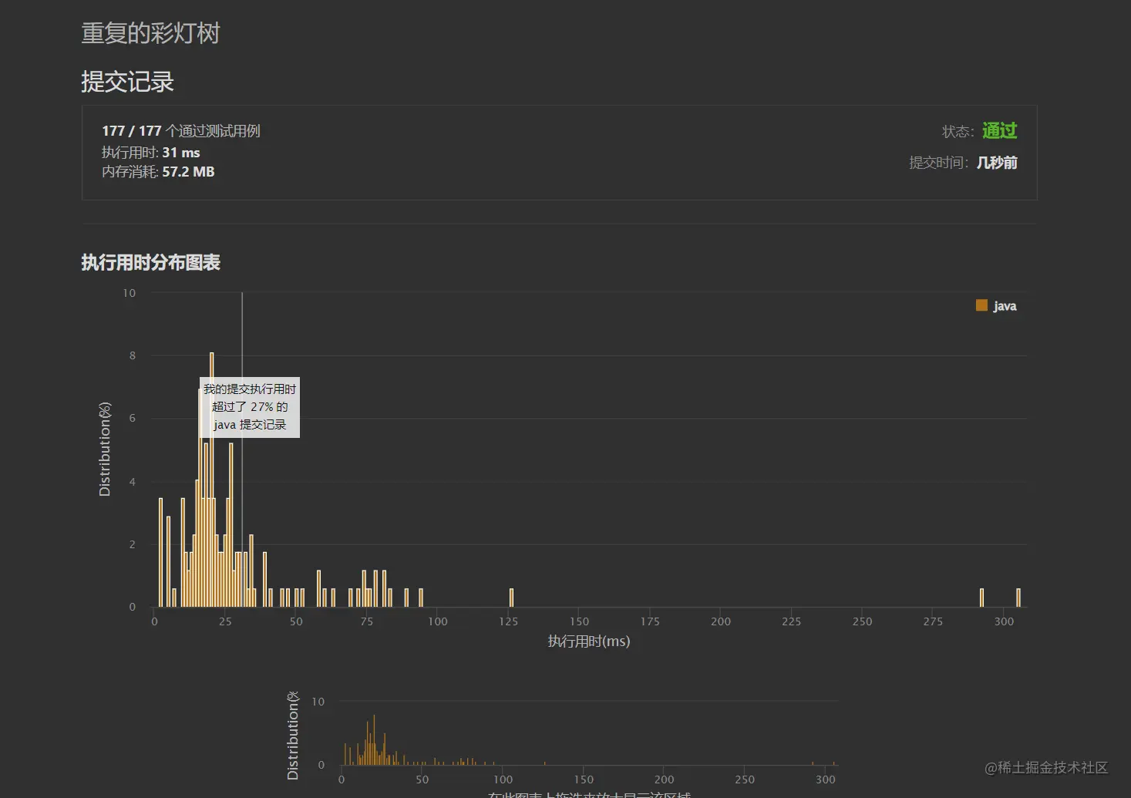
Task: Click x-axis label 50 on the overview chart
Action: point(422,779)
